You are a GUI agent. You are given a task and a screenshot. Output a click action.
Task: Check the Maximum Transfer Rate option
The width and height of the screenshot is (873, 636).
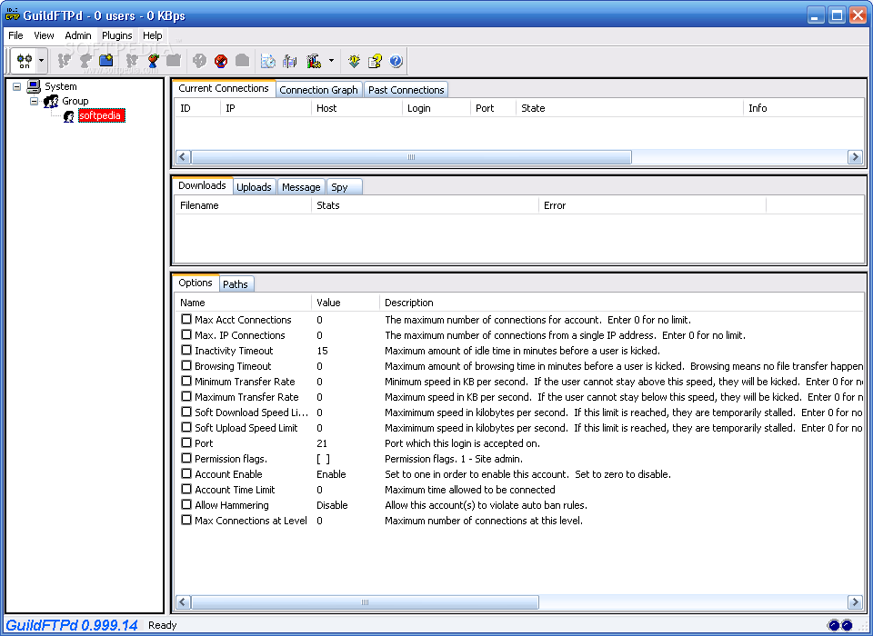(x=186, y=397)
